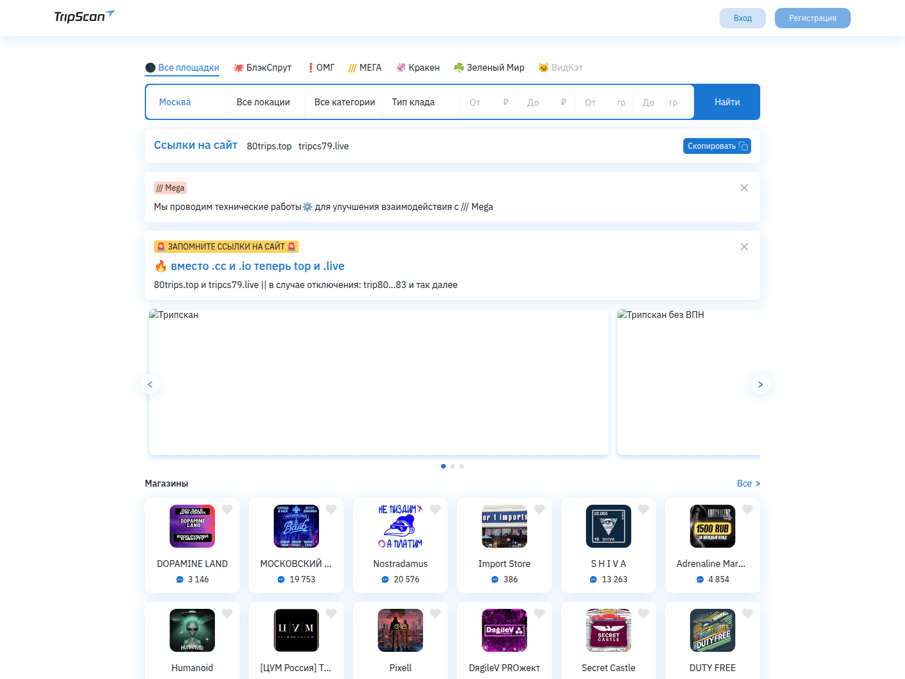The height and width of the screenshot is (679, 905).
Task: Favorite Secret Castle with heart icon
Action: point(644,614)
